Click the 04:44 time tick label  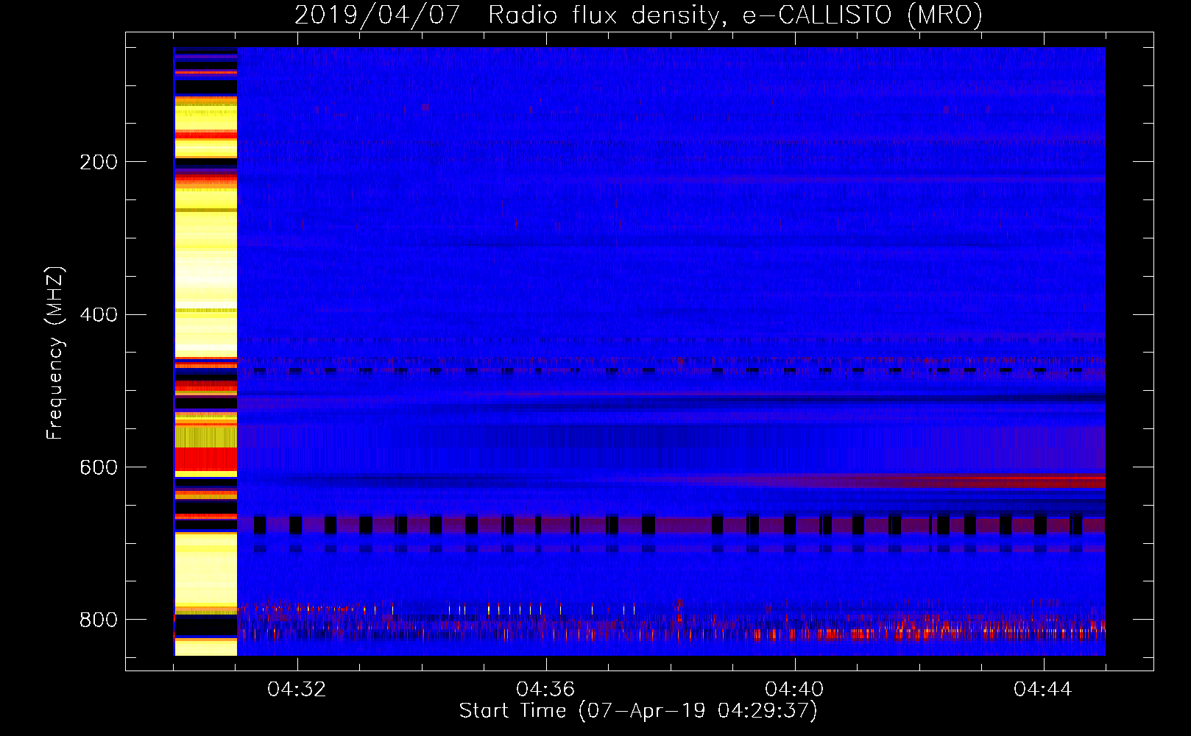[1044, 690]
